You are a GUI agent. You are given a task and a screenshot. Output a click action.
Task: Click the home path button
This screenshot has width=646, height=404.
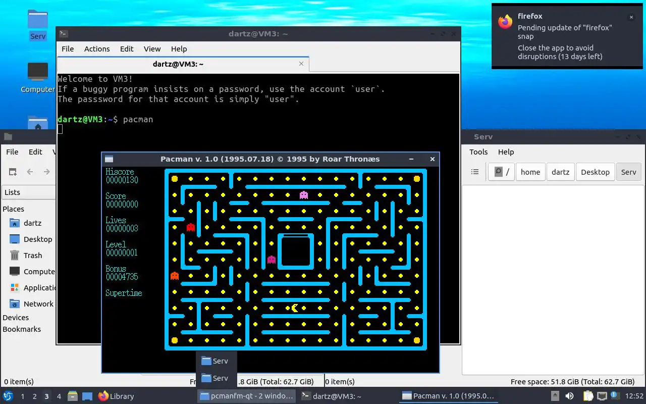pos(530,172)
